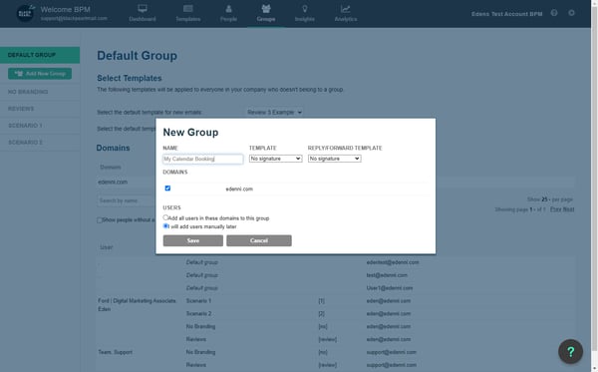This screenshot has width=598, height=372.
Task: Click the User column header
Action: [x=106, y=247]
